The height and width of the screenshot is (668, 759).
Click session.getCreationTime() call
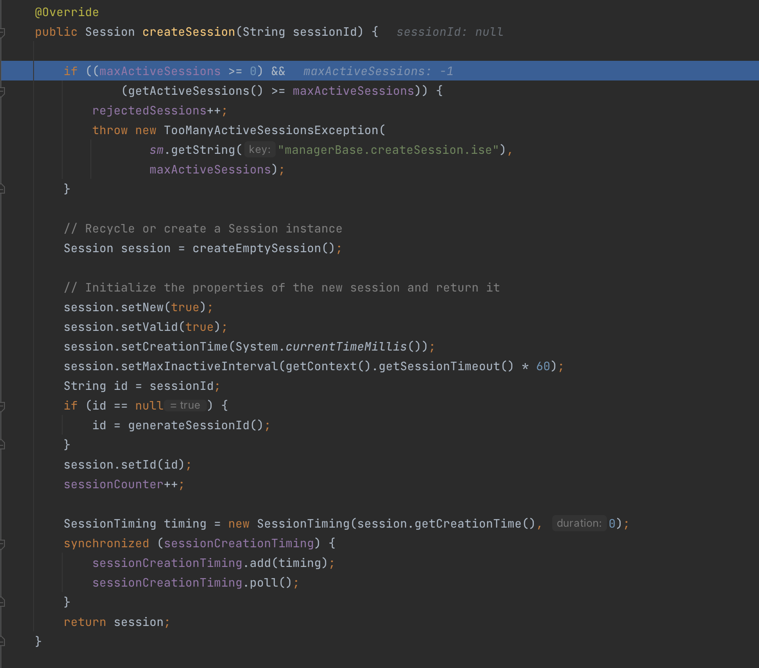point(446,524)
